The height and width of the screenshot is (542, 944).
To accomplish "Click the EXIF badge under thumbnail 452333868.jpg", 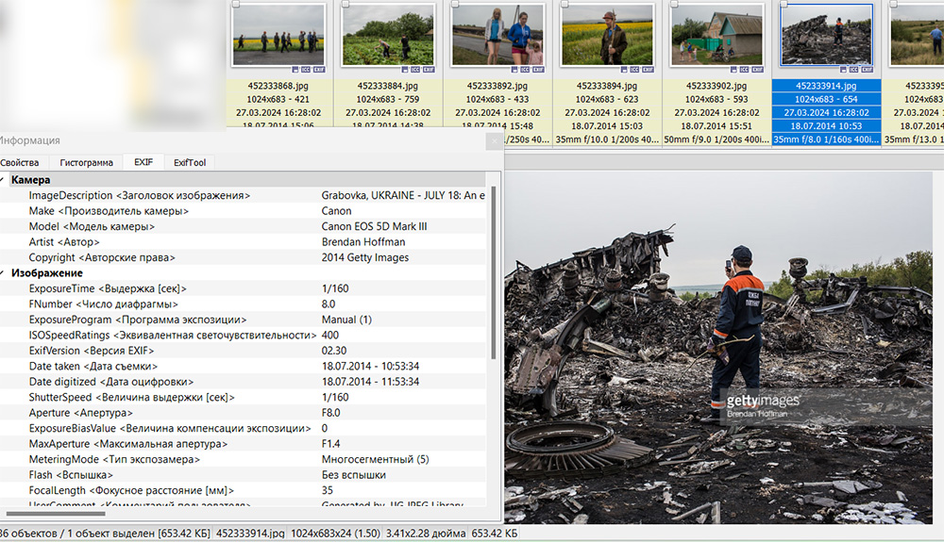I will point(319,70).
